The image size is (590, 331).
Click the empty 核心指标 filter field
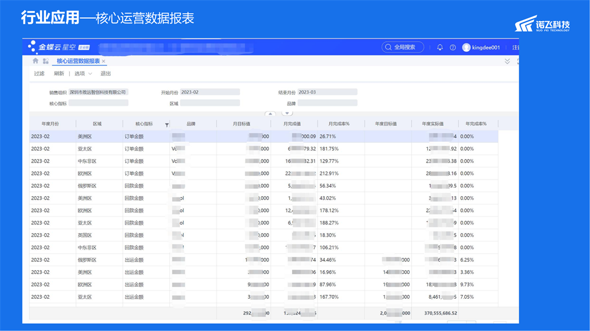click(x=98, y=103)
